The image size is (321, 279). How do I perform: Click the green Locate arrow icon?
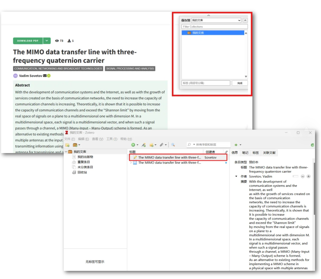tap(236, 145)
